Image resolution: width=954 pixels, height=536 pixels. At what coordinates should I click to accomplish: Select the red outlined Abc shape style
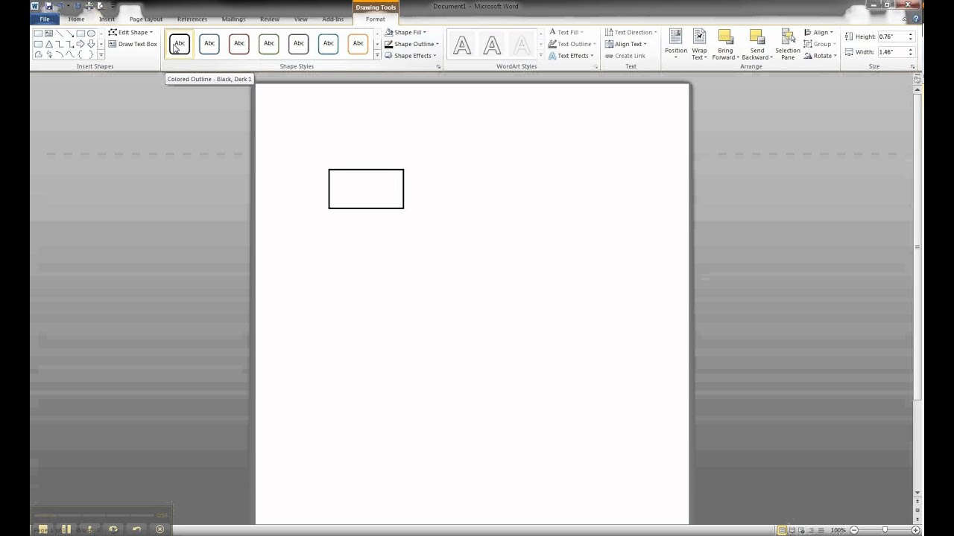(239, 43)
